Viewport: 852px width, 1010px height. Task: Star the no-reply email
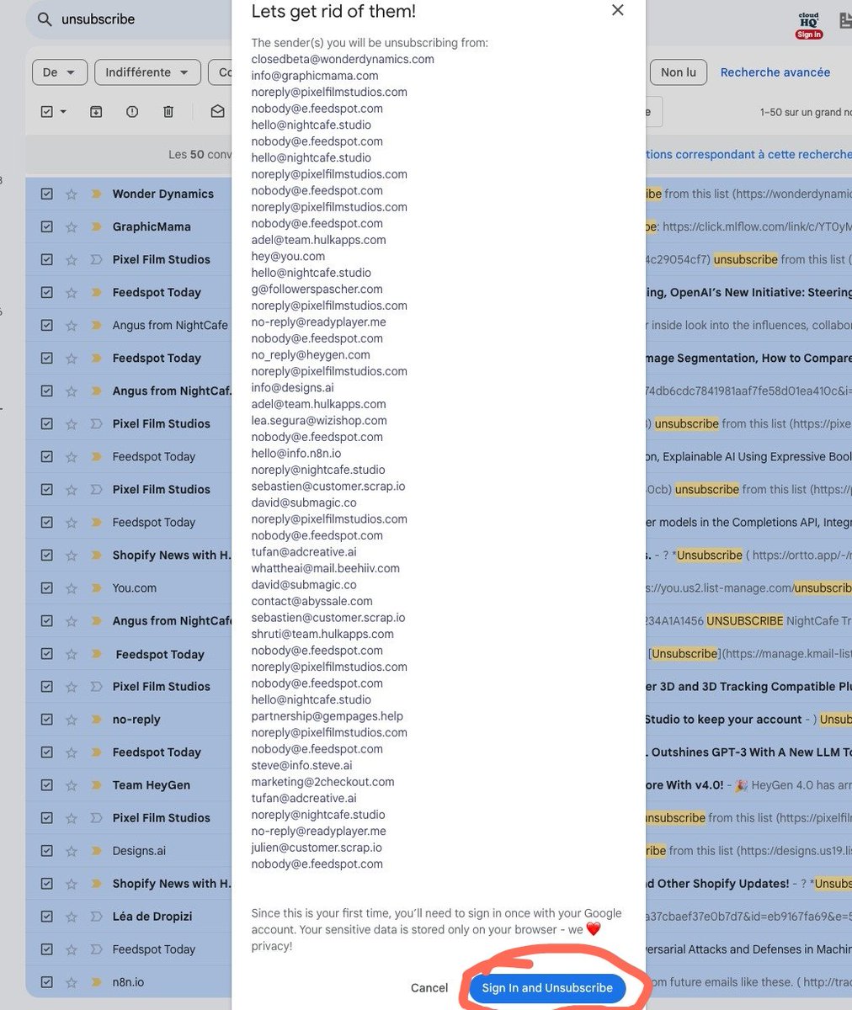[72, 719]
